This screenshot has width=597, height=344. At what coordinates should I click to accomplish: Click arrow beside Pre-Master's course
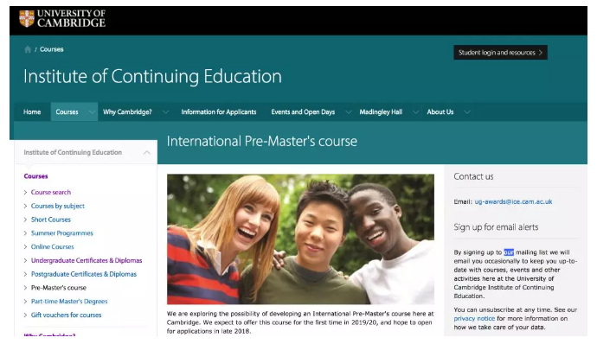tap(25, 288)
